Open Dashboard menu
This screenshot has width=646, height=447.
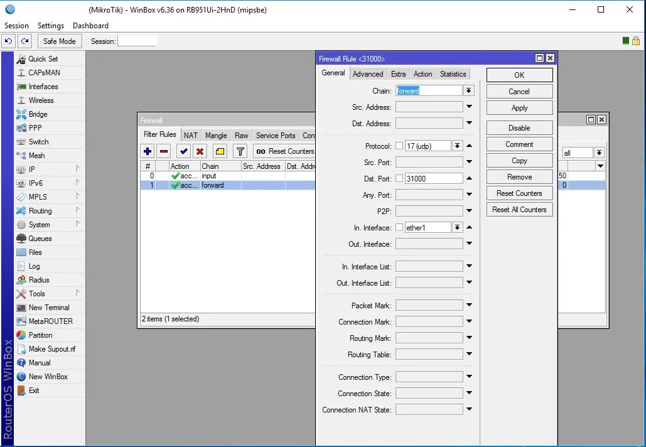(x=90, y=26)
